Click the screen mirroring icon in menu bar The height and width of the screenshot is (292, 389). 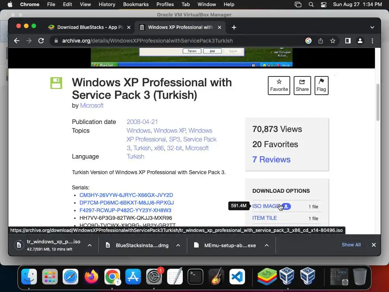298,5
